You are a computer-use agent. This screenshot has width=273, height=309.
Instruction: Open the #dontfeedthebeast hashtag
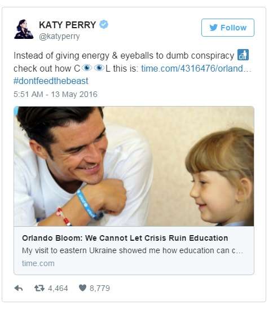[51, 81]
